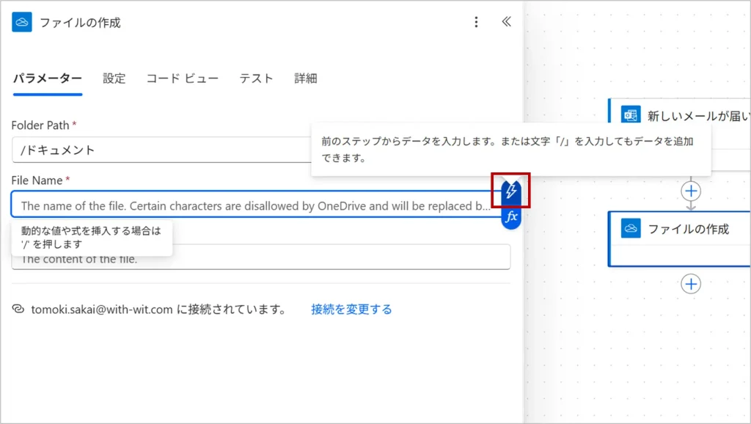The width and height of the screenshot is (751, 424).
Task: Switch to the パラメーター tab
Action: tap(48, 78)
